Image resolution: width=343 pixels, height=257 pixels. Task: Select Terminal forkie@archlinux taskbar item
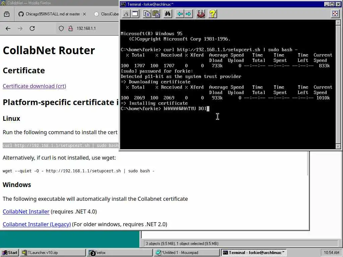click(x=254, y=253)
